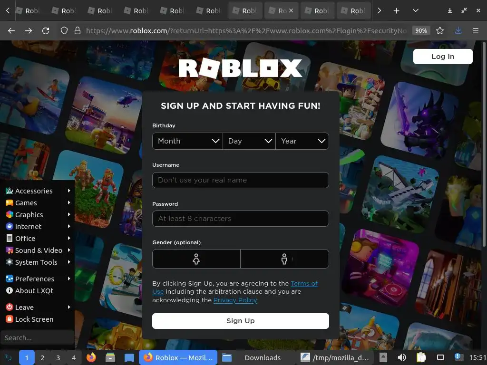Click removable media tray icon

383,357
